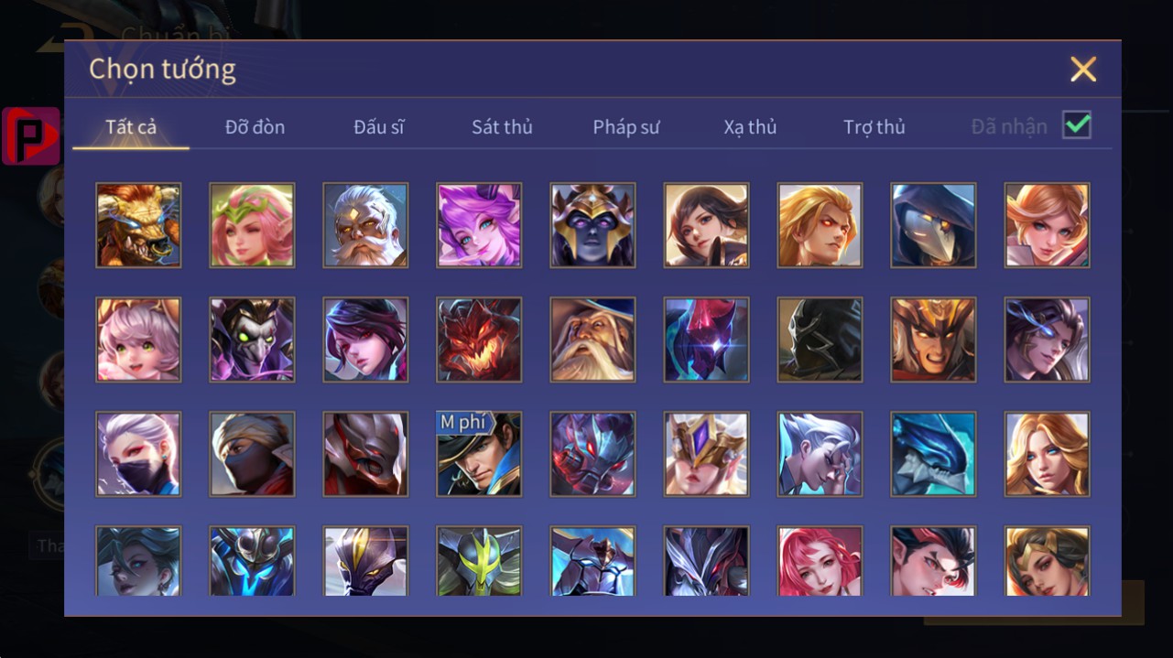
Task: Pick the red flaming demon hero portrait
Action: [x=479, y=340]
